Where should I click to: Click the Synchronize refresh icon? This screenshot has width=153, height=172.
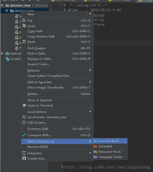pyautogui.click(x=24, y=117)
